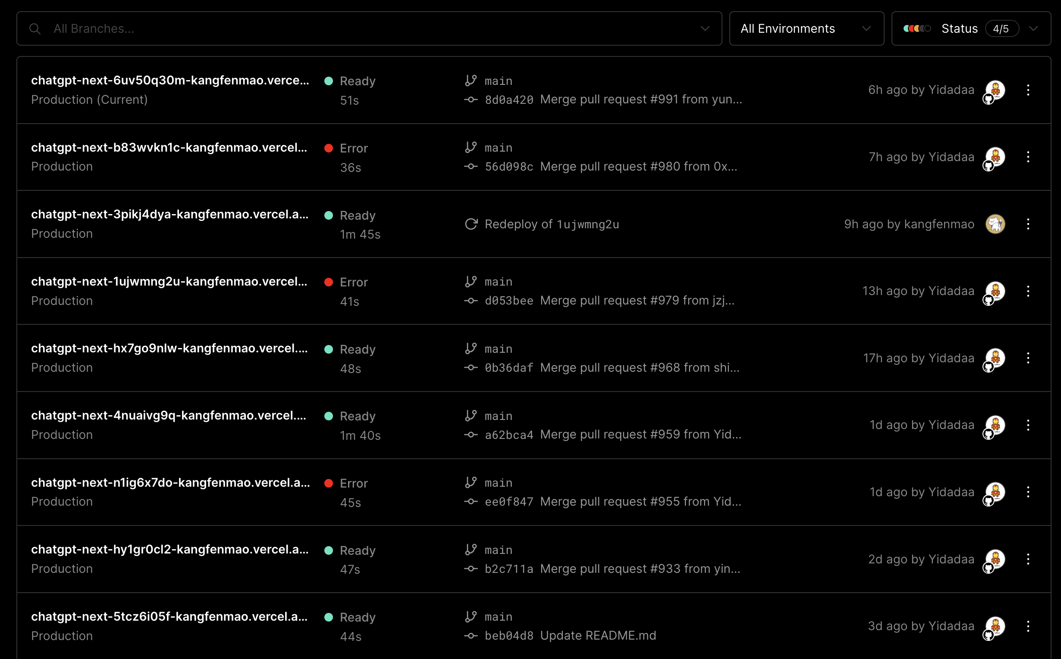Image resolution: width=1061 pixels, height=659 pixels.
Task: Click inside the All Branches search field
Action: 175,28
